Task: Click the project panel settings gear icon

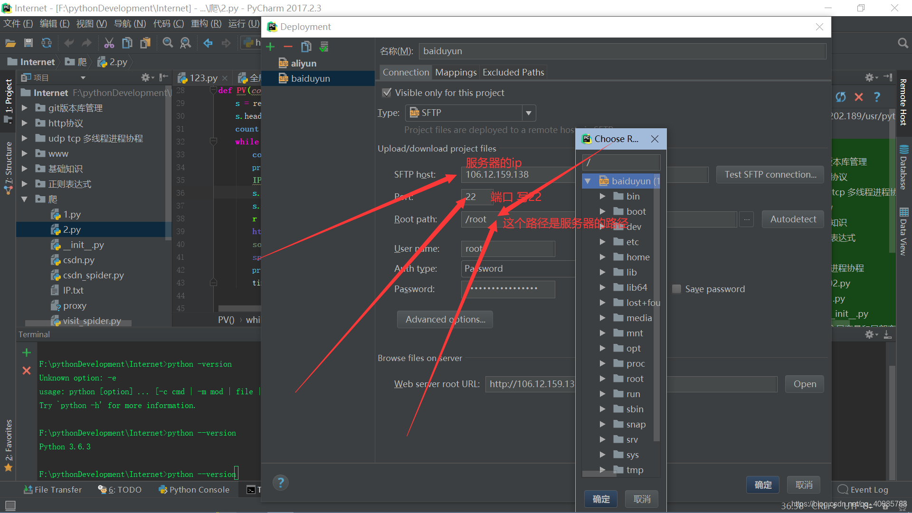Action: click(145, 77)
